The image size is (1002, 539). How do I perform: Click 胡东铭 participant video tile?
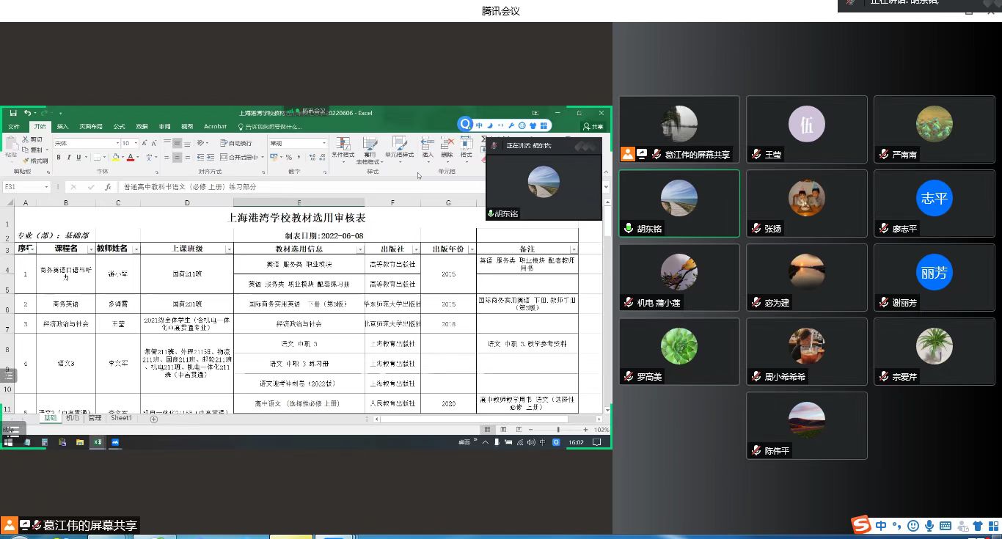point(679,203)
